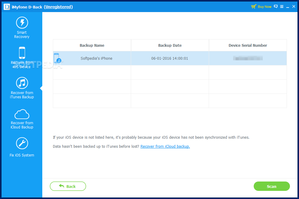
Task: Click the iPhone backup icon in row
Action: pos(57,58)
